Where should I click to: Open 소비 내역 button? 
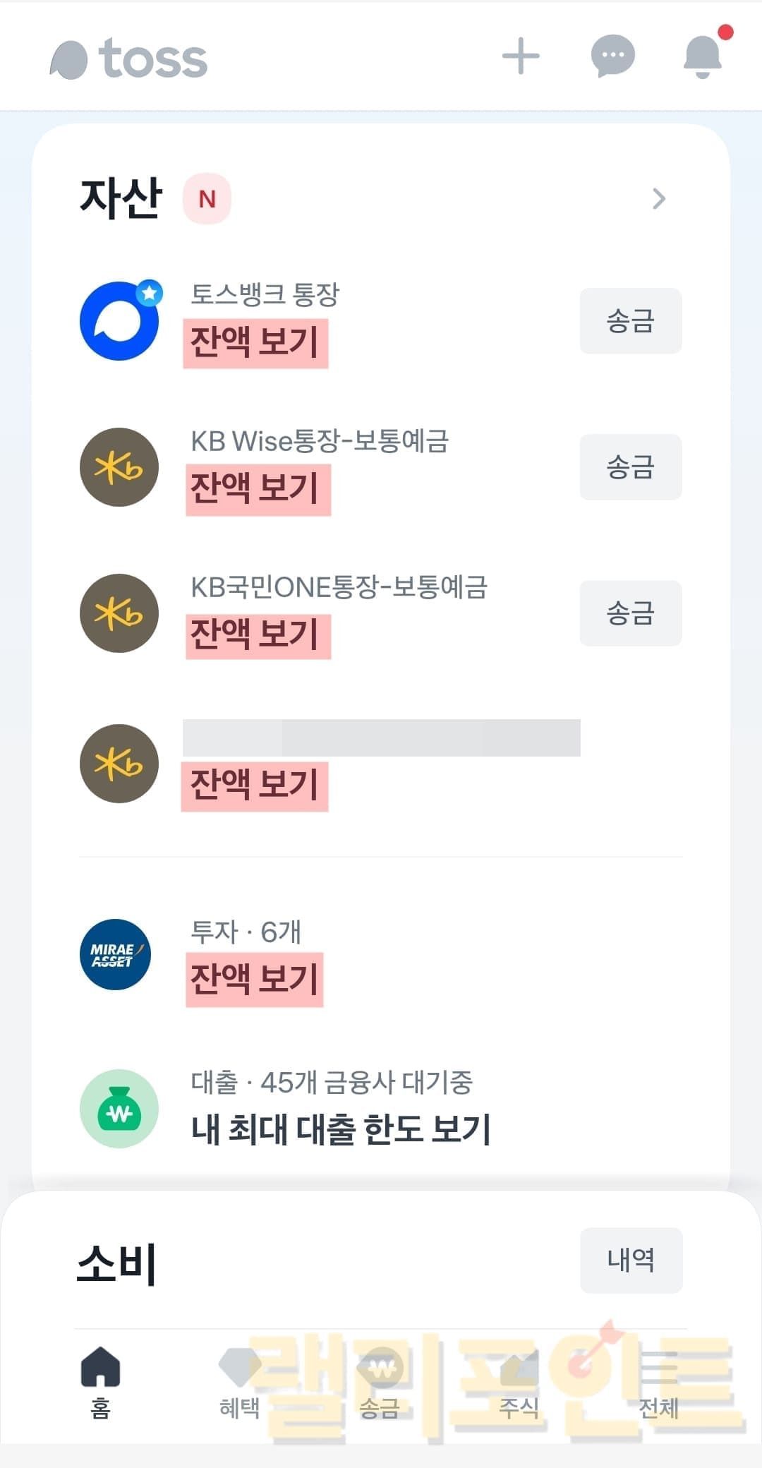pyautogui.click(x=631, y=1260)
